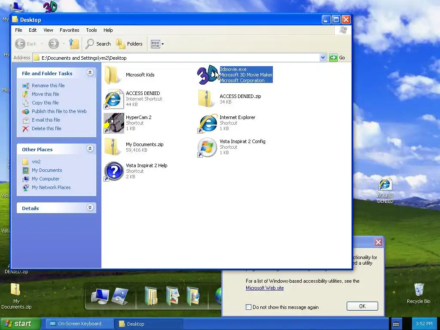Open the Favorites menu
Image resolution: width=440 pixels, height=330 pixels.
(x=69, y=30)
